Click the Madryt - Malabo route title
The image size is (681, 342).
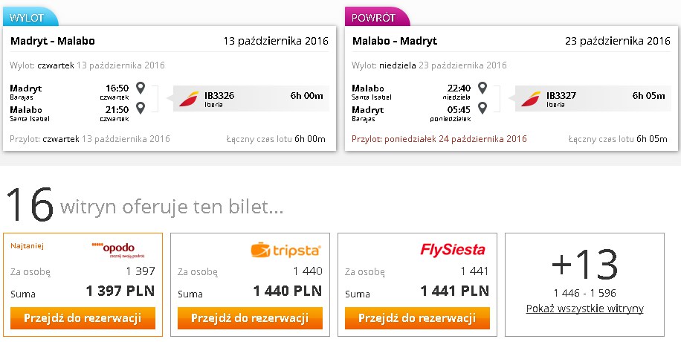(53, 42)
